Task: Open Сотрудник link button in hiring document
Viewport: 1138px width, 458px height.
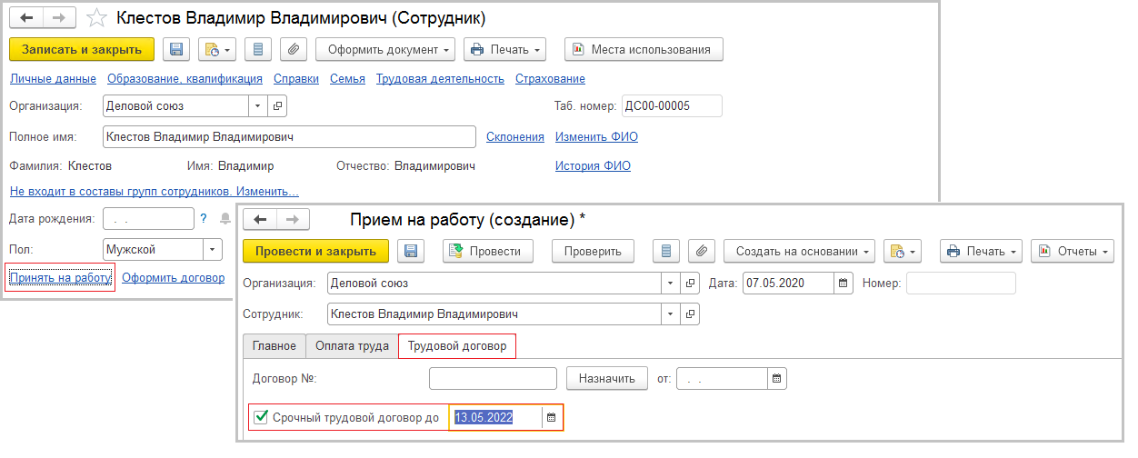Action: pyautogui.click(x=691, y=314)
